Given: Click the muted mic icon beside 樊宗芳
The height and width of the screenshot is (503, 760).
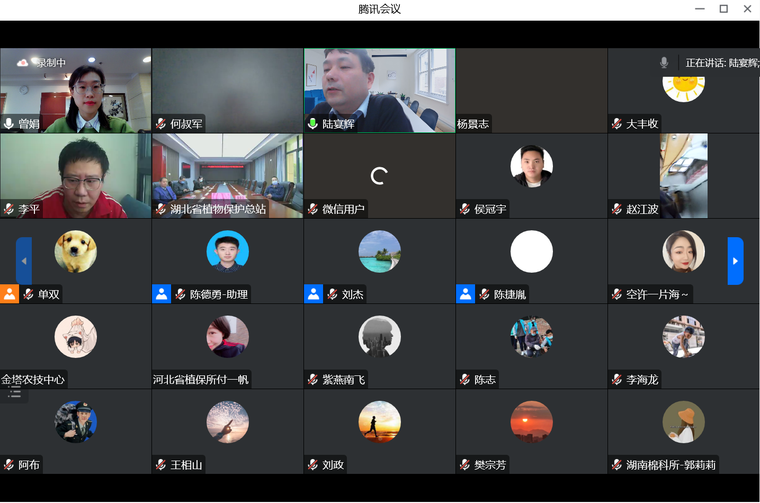Looking at the screenshot, I should click(465, 465).
